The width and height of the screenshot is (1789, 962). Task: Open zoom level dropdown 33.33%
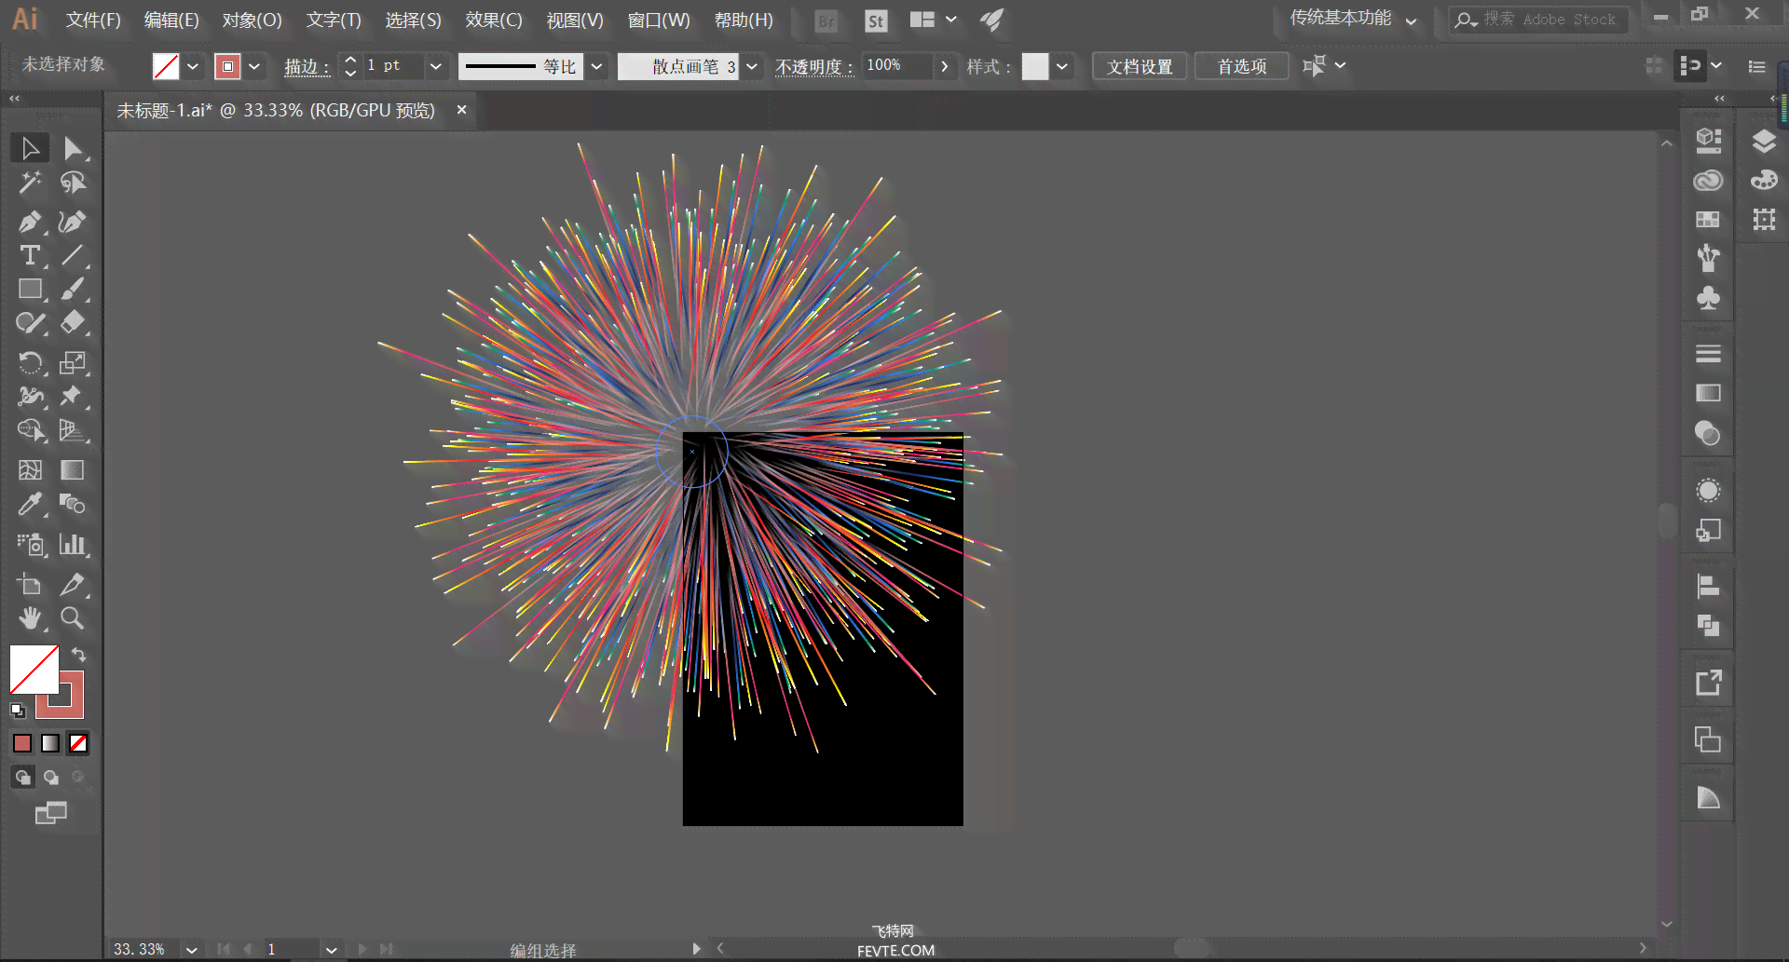click(191, 950)
